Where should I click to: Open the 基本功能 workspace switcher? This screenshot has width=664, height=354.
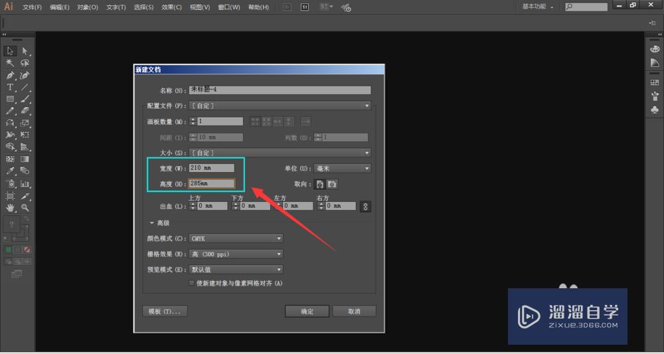coord(538,7)
